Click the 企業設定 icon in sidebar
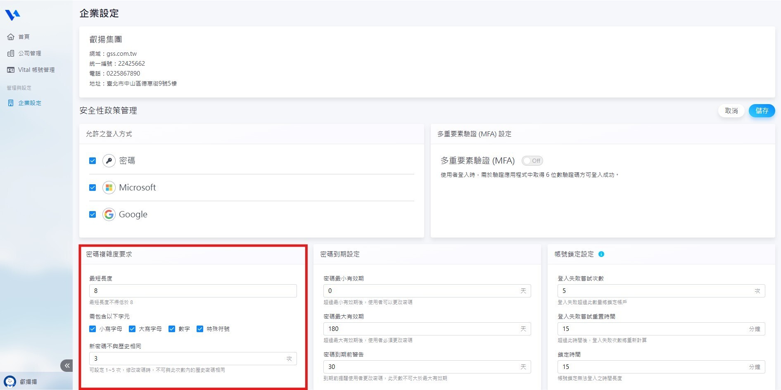The width and height of the screenshot is (781, 390). click(x=10, y=103)
